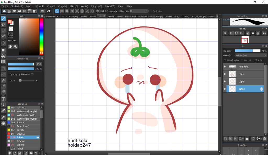Screen dimensions: 268x155
Task: Select the Pencil brush
Action: click(23, 148)
